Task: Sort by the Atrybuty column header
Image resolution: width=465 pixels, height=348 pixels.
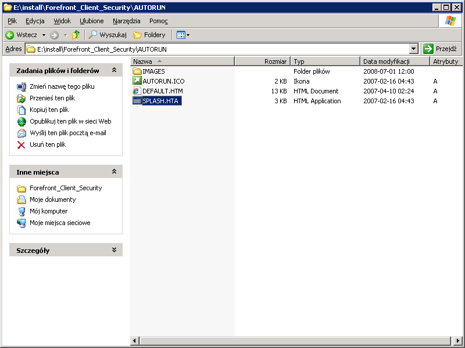Action: 446,61
